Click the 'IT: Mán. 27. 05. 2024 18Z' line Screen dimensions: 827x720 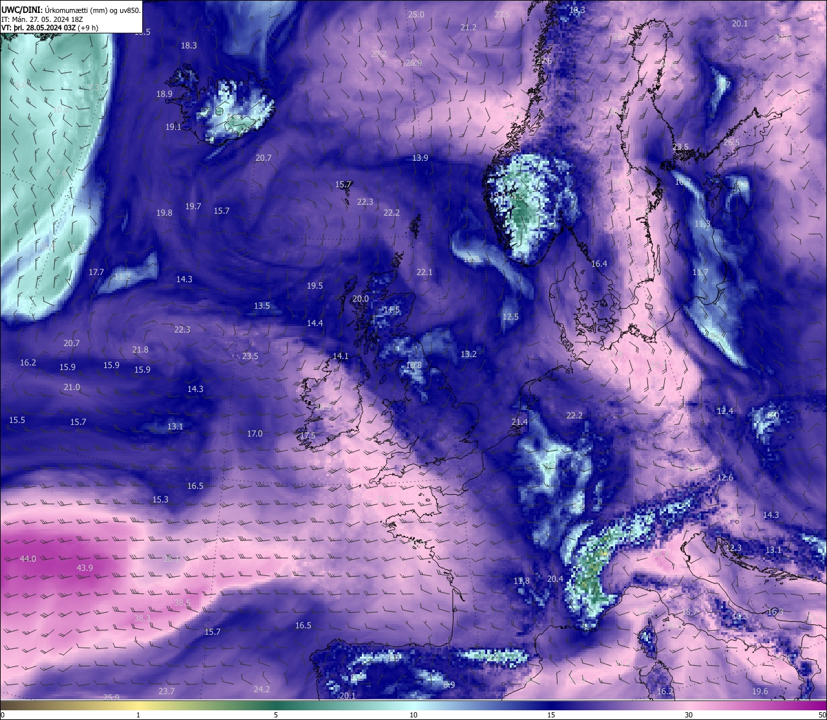pos(44,19)
